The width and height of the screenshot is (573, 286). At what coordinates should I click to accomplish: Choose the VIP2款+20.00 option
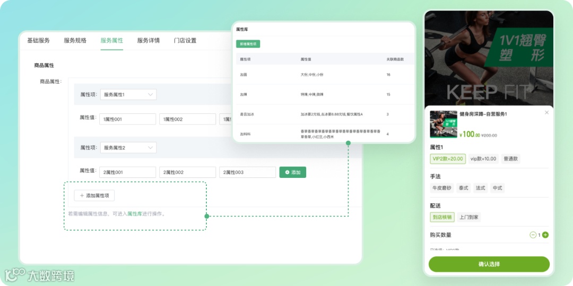(448, 159)
